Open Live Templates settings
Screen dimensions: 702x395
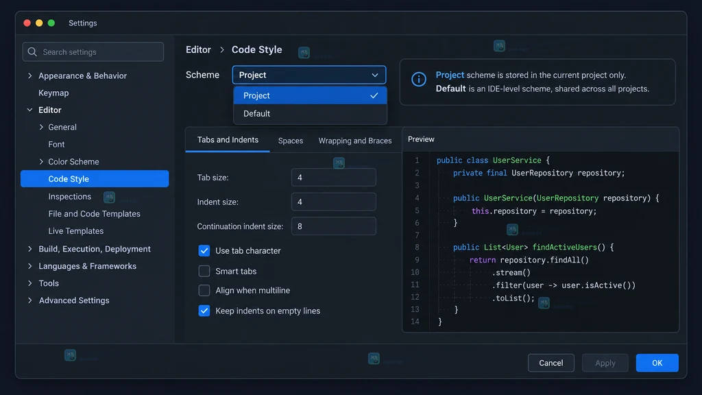coord(75,231)
